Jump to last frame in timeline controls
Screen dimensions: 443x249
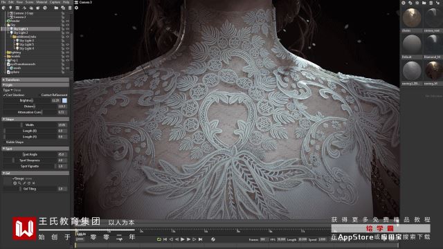tap(200, 239)
